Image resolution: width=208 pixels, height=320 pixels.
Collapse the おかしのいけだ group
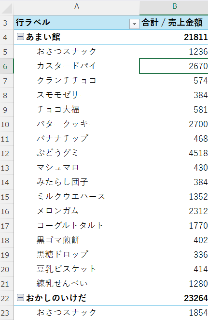coord(20,298)
